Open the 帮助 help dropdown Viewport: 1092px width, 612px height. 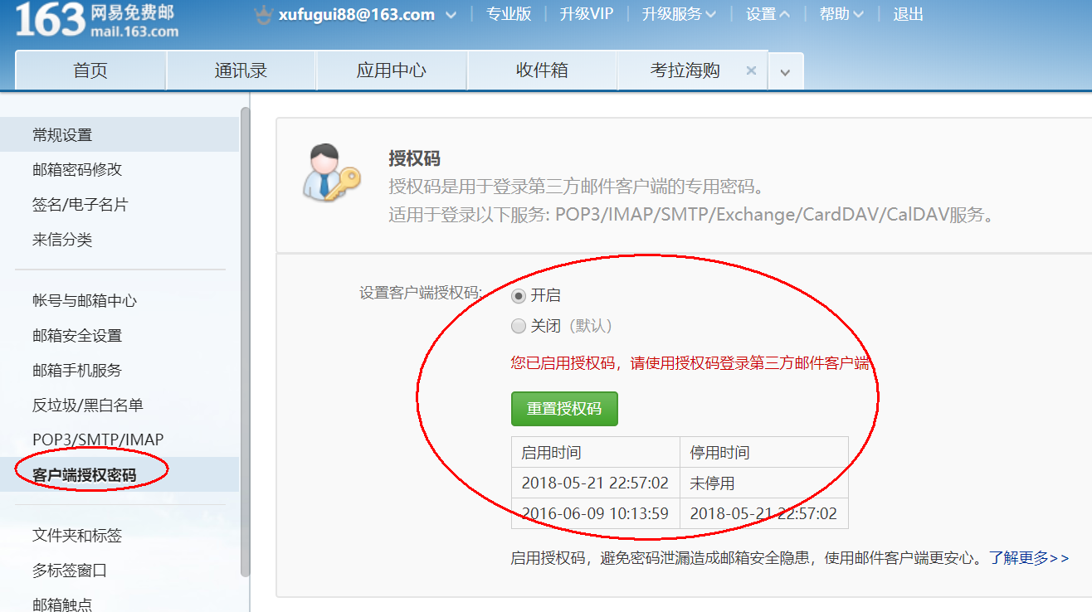point(840,14)
